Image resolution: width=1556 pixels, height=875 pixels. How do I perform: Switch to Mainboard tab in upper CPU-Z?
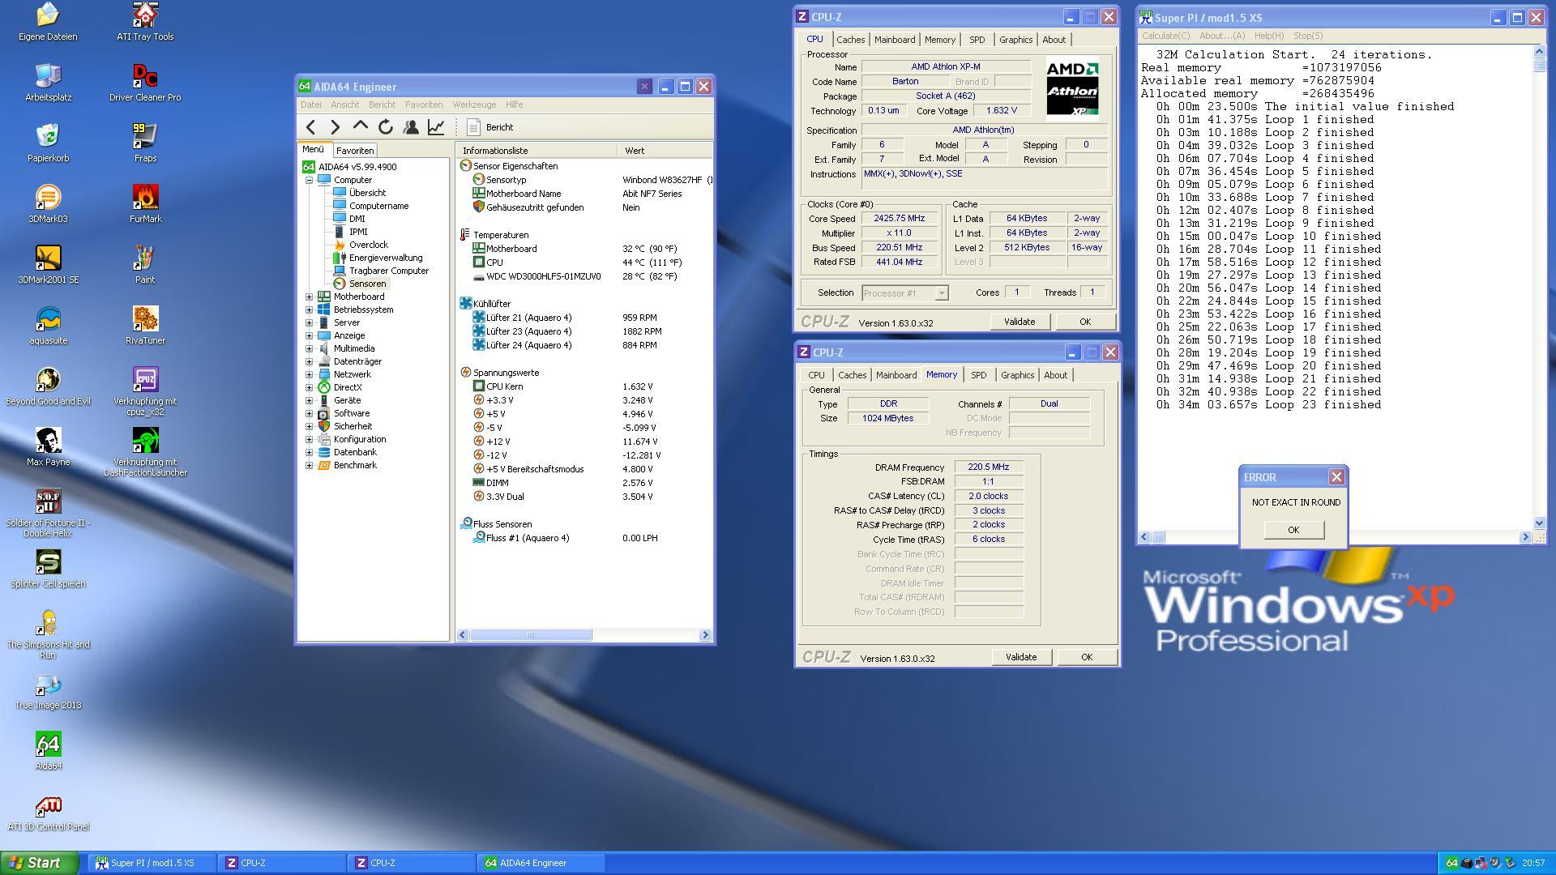coord(895,40)
